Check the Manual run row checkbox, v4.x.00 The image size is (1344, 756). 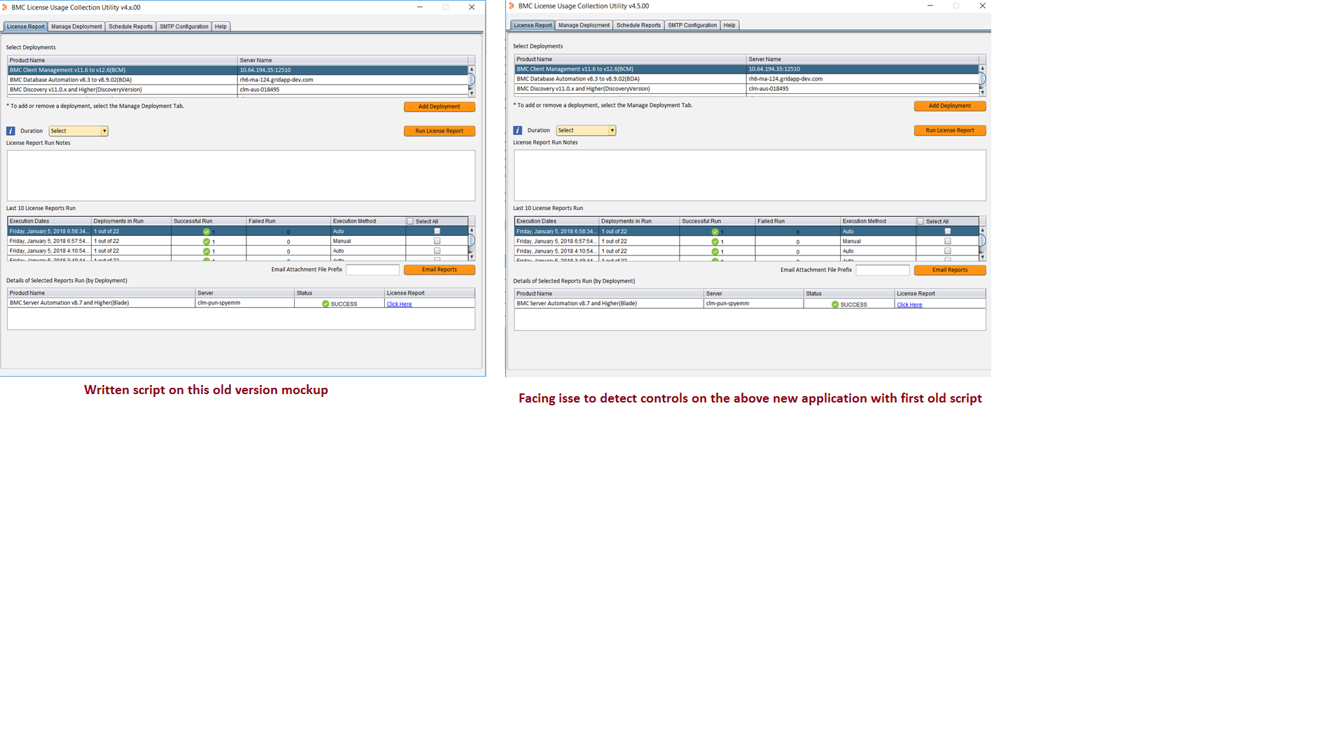[437, 241]
